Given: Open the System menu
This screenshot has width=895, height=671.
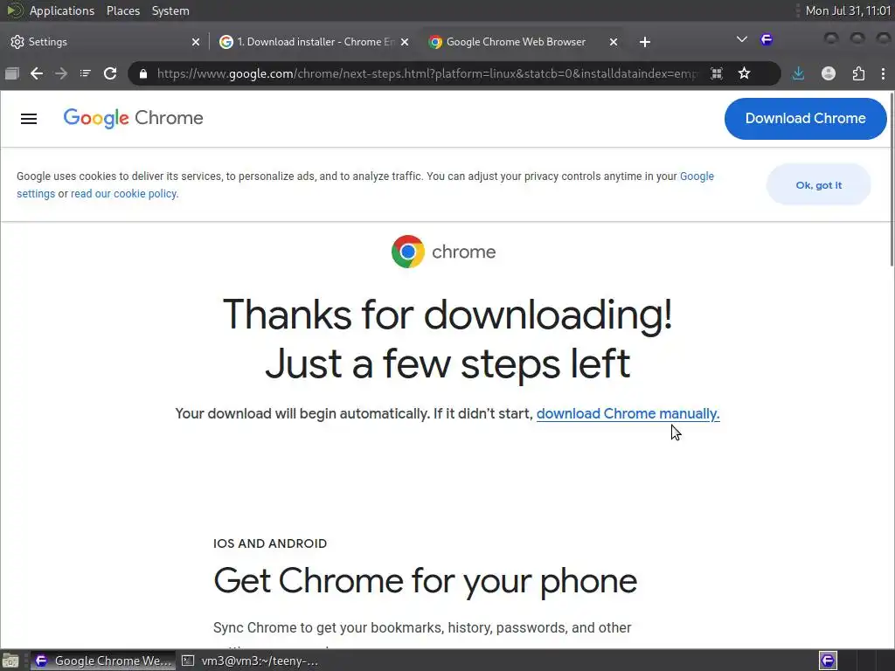Looking at the screenshot, I should pyautogui.click(x=170, y=10).
